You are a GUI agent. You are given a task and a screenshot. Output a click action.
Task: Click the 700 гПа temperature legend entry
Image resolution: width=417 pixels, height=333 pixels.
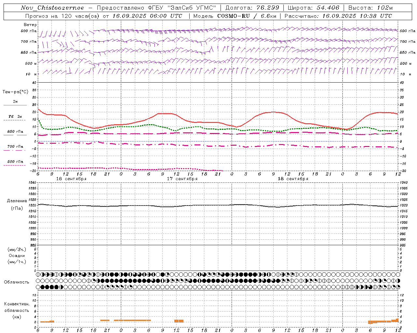[15, 146]
